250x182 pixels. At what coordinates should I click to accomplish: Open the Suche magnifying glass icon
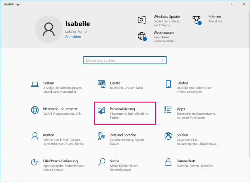tap(101, 162)
